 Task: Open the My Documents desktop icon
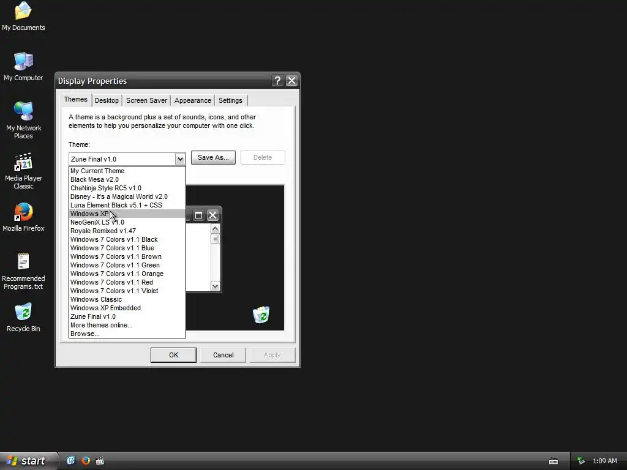pos(23,17)
